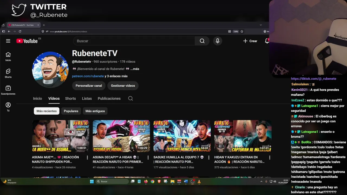
Task: Click the Windows taskbar Buscar box
Action: point(112,181)
